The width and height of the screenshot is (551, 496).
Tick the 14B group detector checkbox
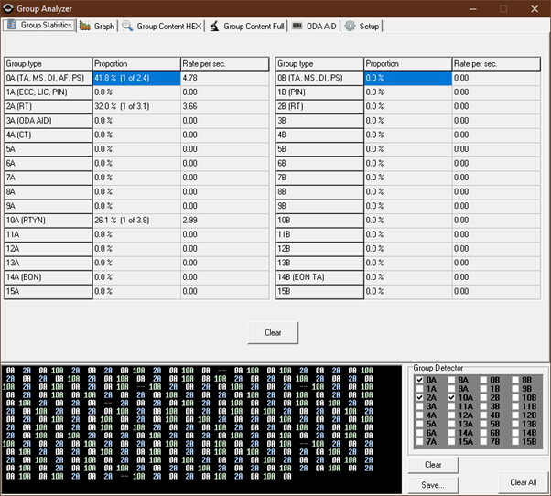point(516,433)
